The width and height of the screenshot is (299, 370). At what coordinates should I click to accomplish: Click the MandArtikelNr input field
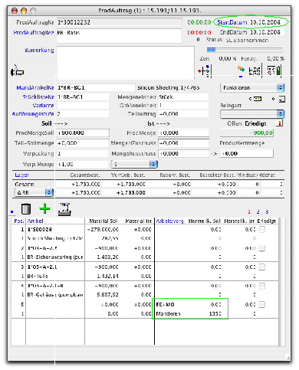[96, 87]
